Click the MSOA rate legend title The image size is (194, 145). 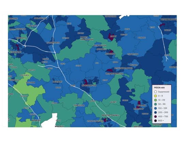pos(159,88)
